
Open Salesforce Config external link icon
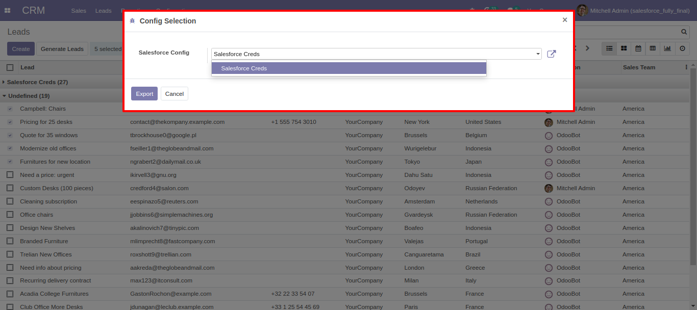click(552, 54)
